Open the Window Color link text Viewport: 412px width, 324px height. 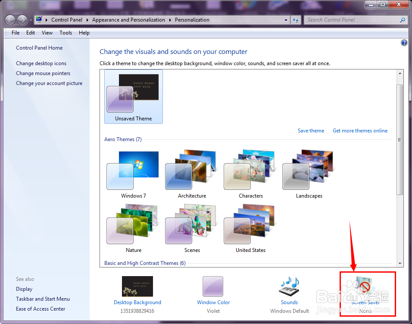click(213, 302)
